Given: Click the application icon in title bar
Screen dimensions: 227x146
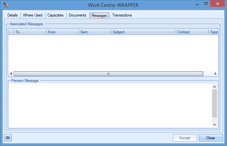Looking at the screenshot, I should point(6,5).
